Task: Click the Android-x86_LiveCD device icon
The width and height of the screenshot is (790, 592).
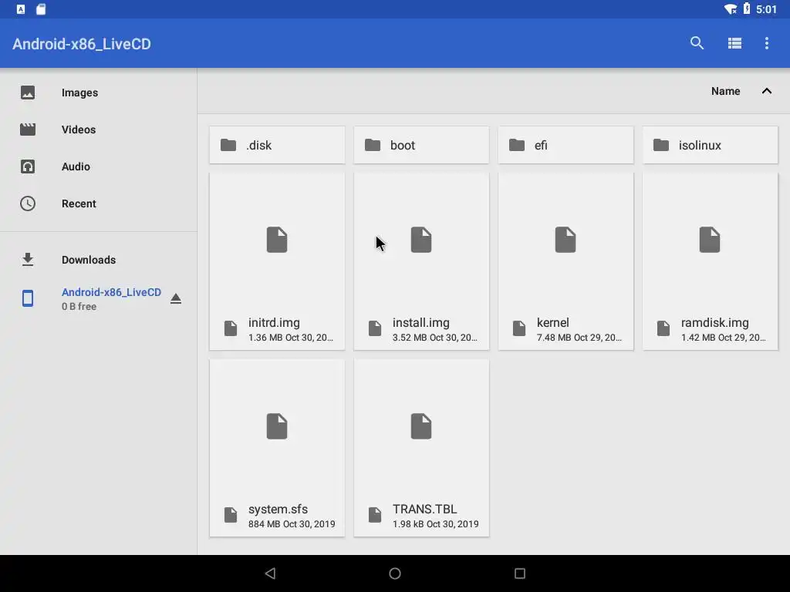Action: pos(28,298)
